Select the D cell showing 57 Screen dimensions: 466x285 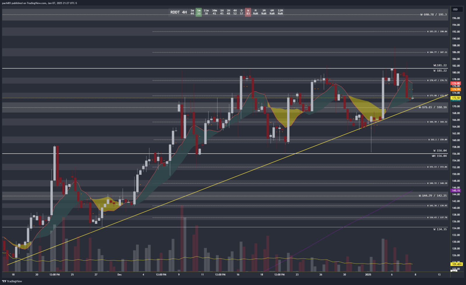(241, 12)
